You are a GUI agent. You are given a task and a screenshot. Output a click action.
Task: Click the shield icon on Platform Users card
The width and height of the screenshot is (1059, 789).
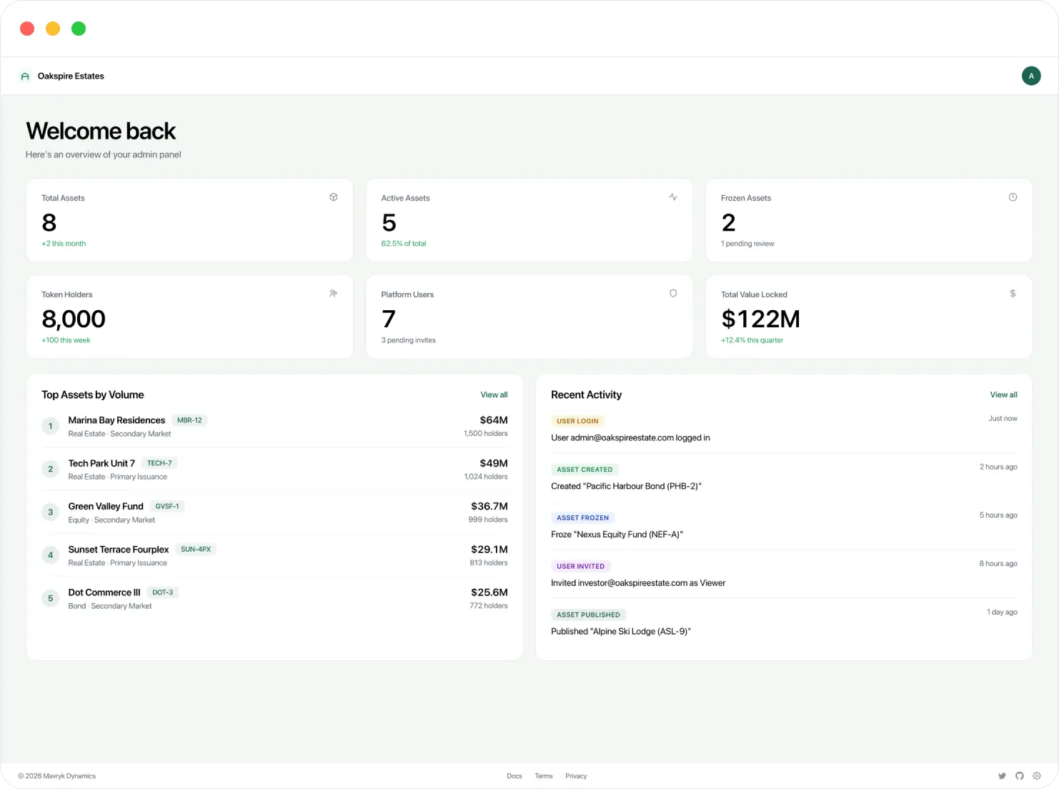point(673,294)
